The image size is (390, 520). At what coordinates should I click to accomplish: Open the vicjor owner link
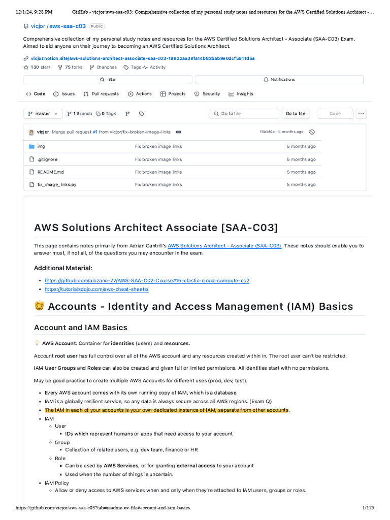(38, 26)
